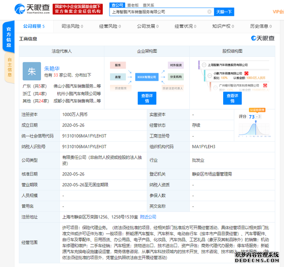Viewport: 284px width, 267px height.
Task: Select the credit code 91310106MA1FYLEH3T in 统一社会信用代码 row
Action: pos(84,136)
